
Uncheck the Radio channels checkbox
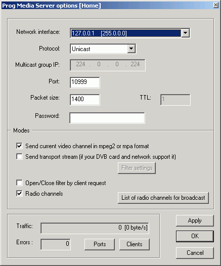click(x=19, y=193)
